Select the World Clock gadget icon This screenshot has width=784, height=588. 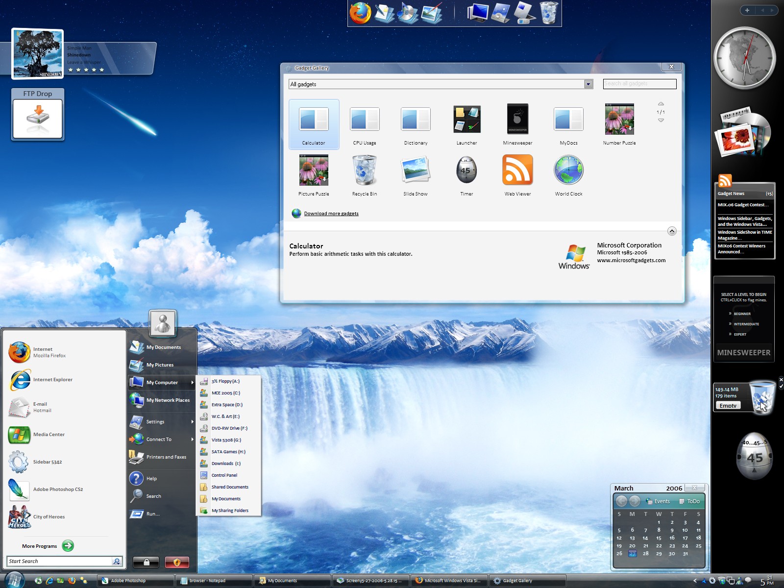coord(568,170)
